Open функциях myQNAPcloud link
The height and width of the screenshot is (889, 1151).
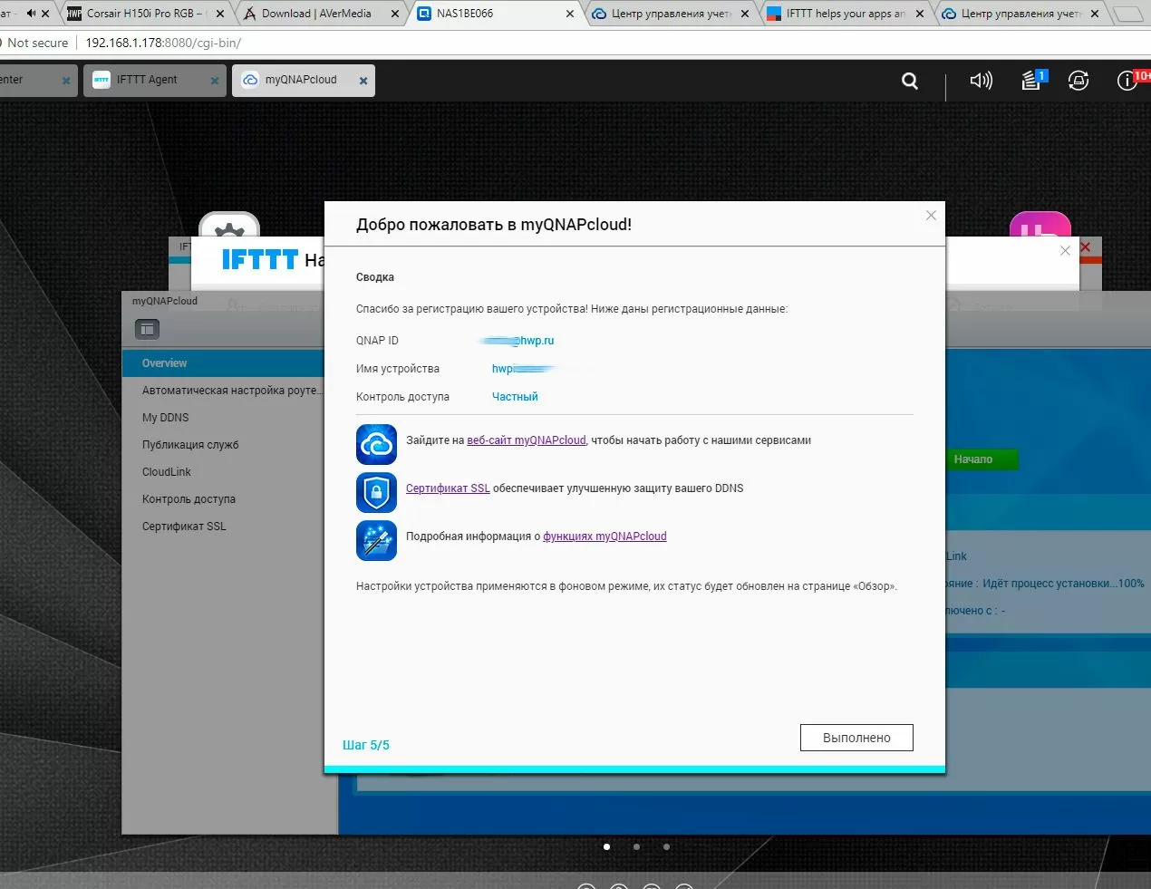pyautogui.click(x=605, y=536)
